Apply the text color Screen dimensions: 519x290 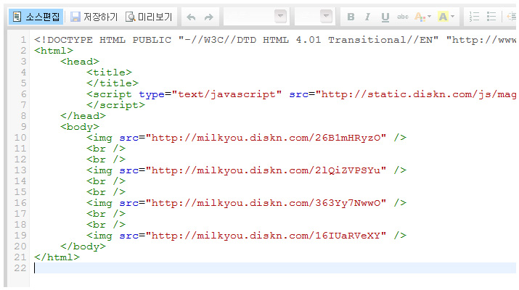[420, 17]
